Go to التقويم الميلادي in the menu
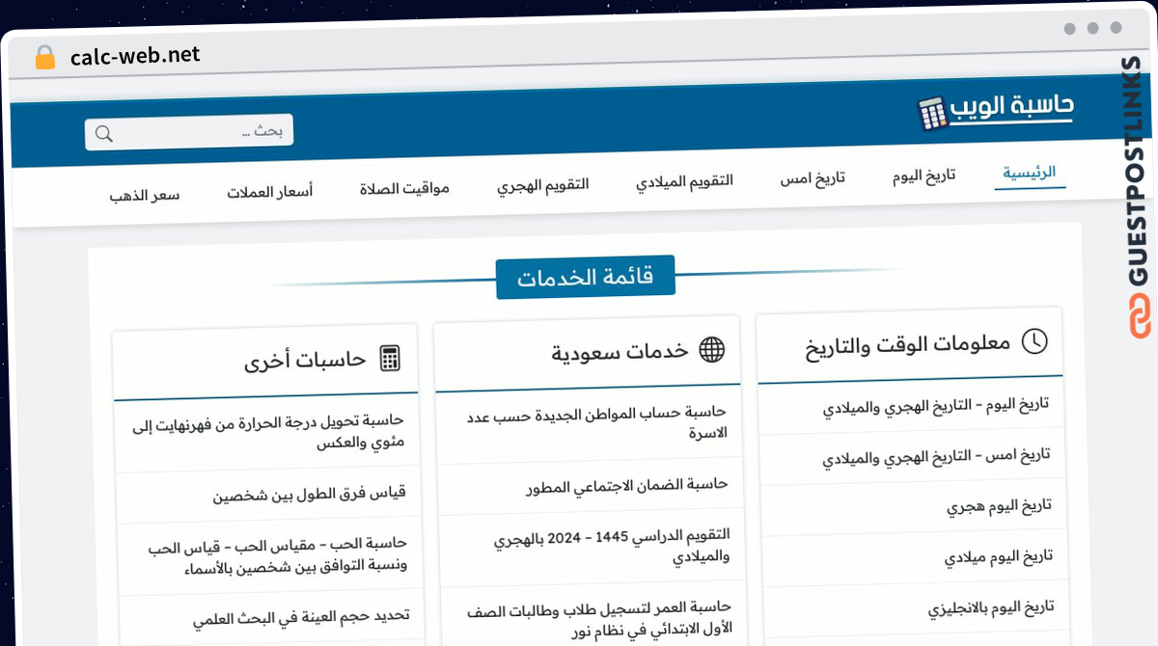 click(x=684, y=181)
